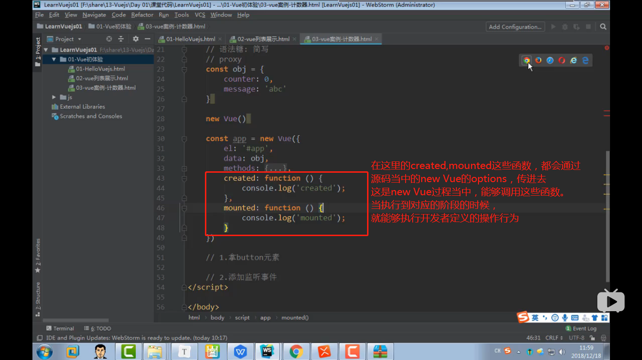The image size is (642, 360).
Task: Close the 03-vue案例-计数器.html tab
Action: pyautogui.click(x=376, y=39)
